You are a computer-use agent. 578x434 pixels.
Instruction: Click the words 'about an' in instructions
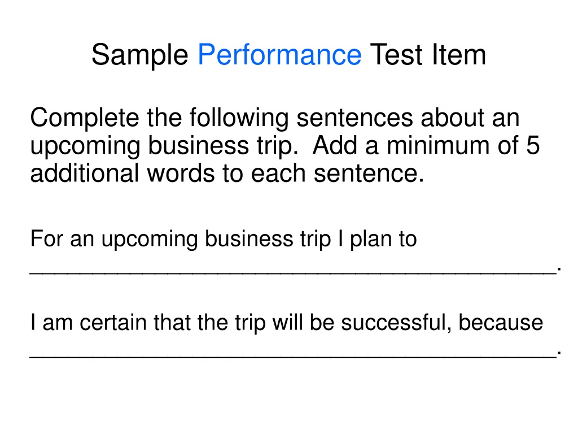point(470,118)
